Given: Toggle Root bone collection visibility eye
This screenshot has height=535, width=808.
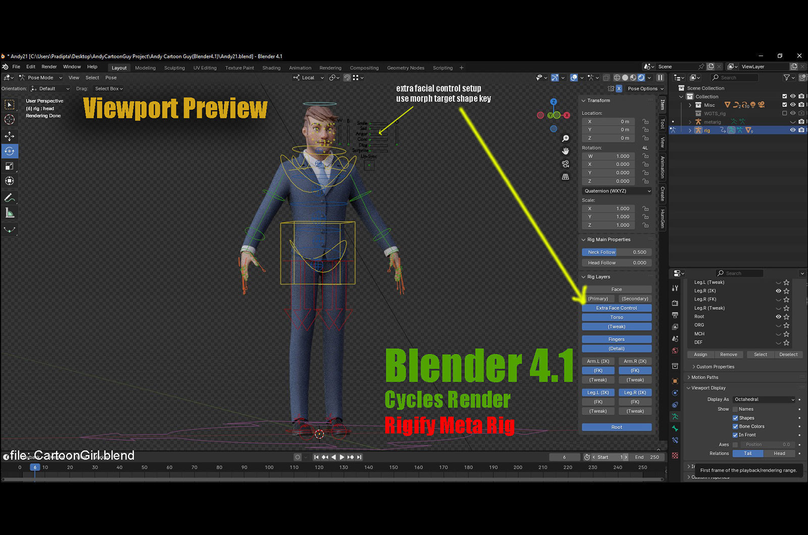Looking at the screenshot, I should point(778,317).
